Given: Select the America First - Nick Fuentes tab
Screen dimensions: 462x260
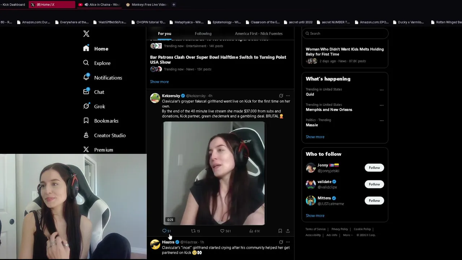Looking at the screenshot, I should 259,34.
